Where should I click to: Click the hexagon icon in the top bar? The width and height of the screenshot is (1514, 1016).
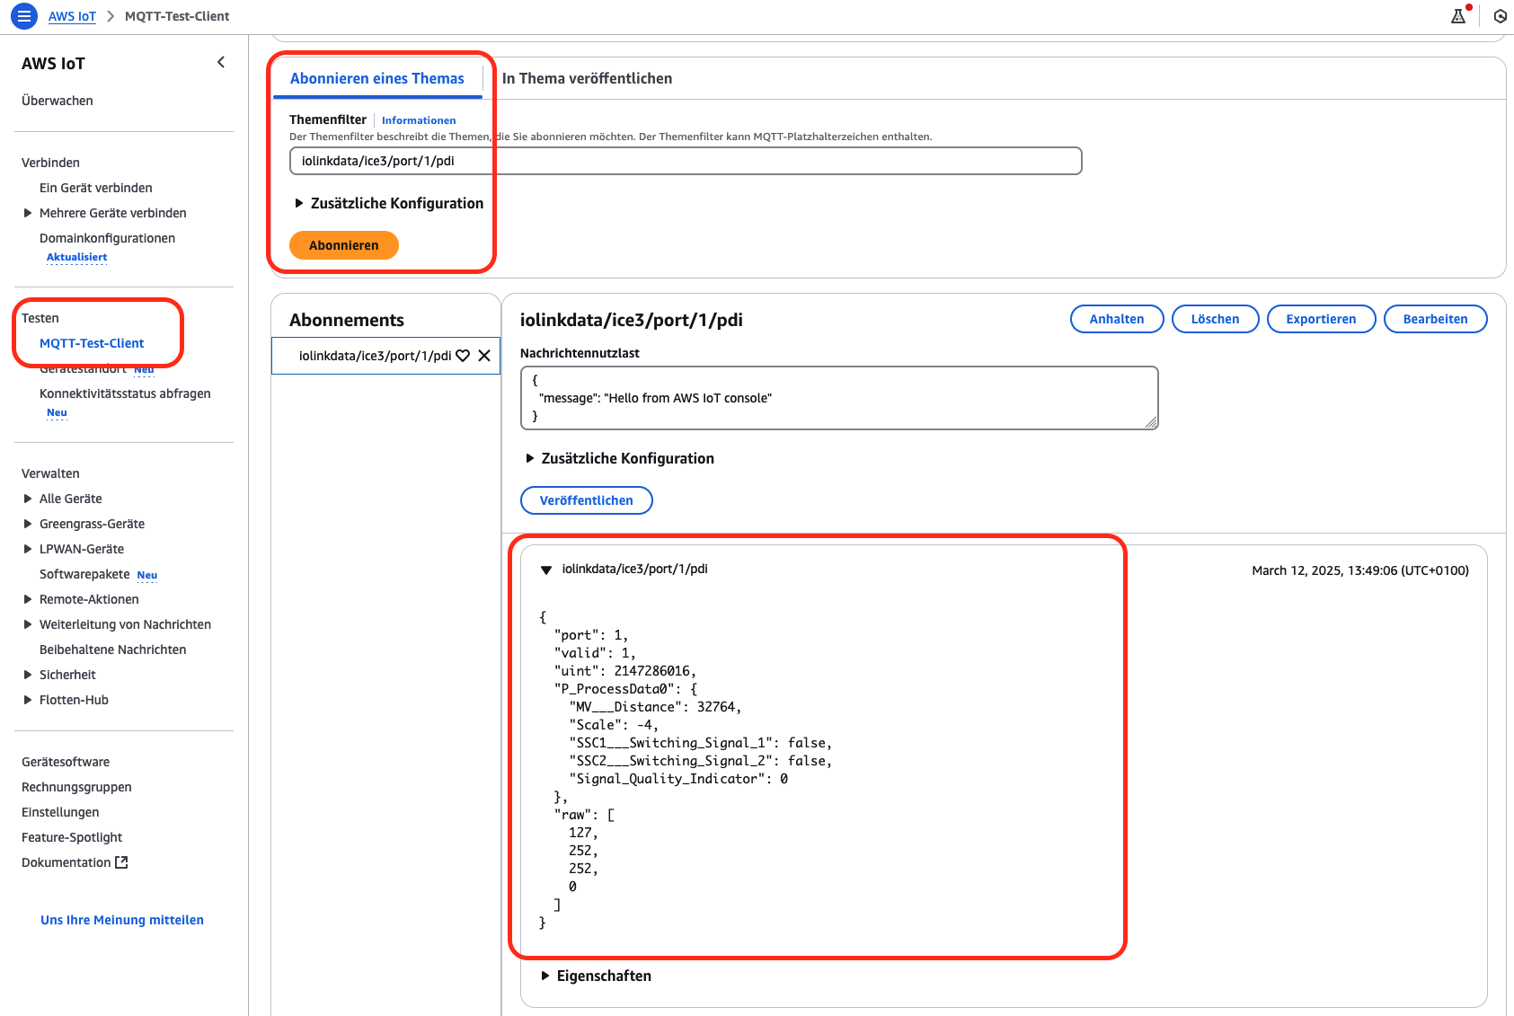[x=1500, y=16]
